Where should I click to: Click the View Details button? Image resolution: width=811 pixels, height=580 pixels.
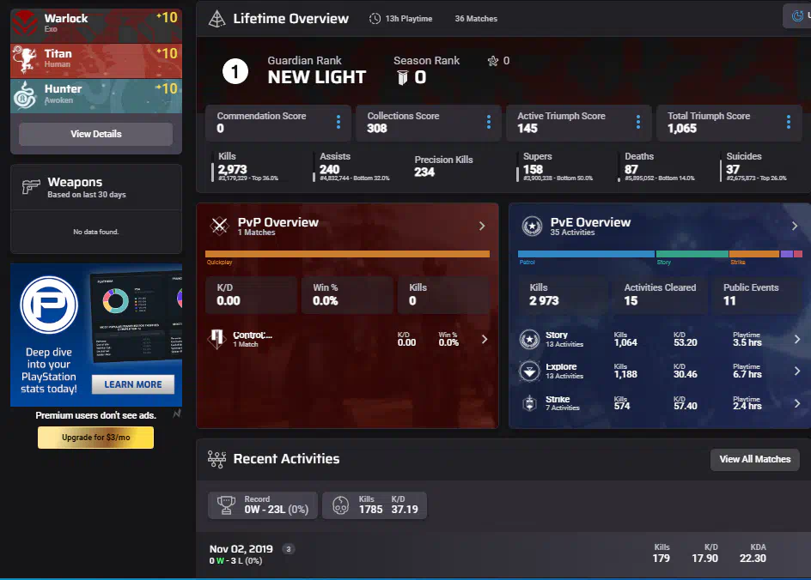click(x=95, y=134)
